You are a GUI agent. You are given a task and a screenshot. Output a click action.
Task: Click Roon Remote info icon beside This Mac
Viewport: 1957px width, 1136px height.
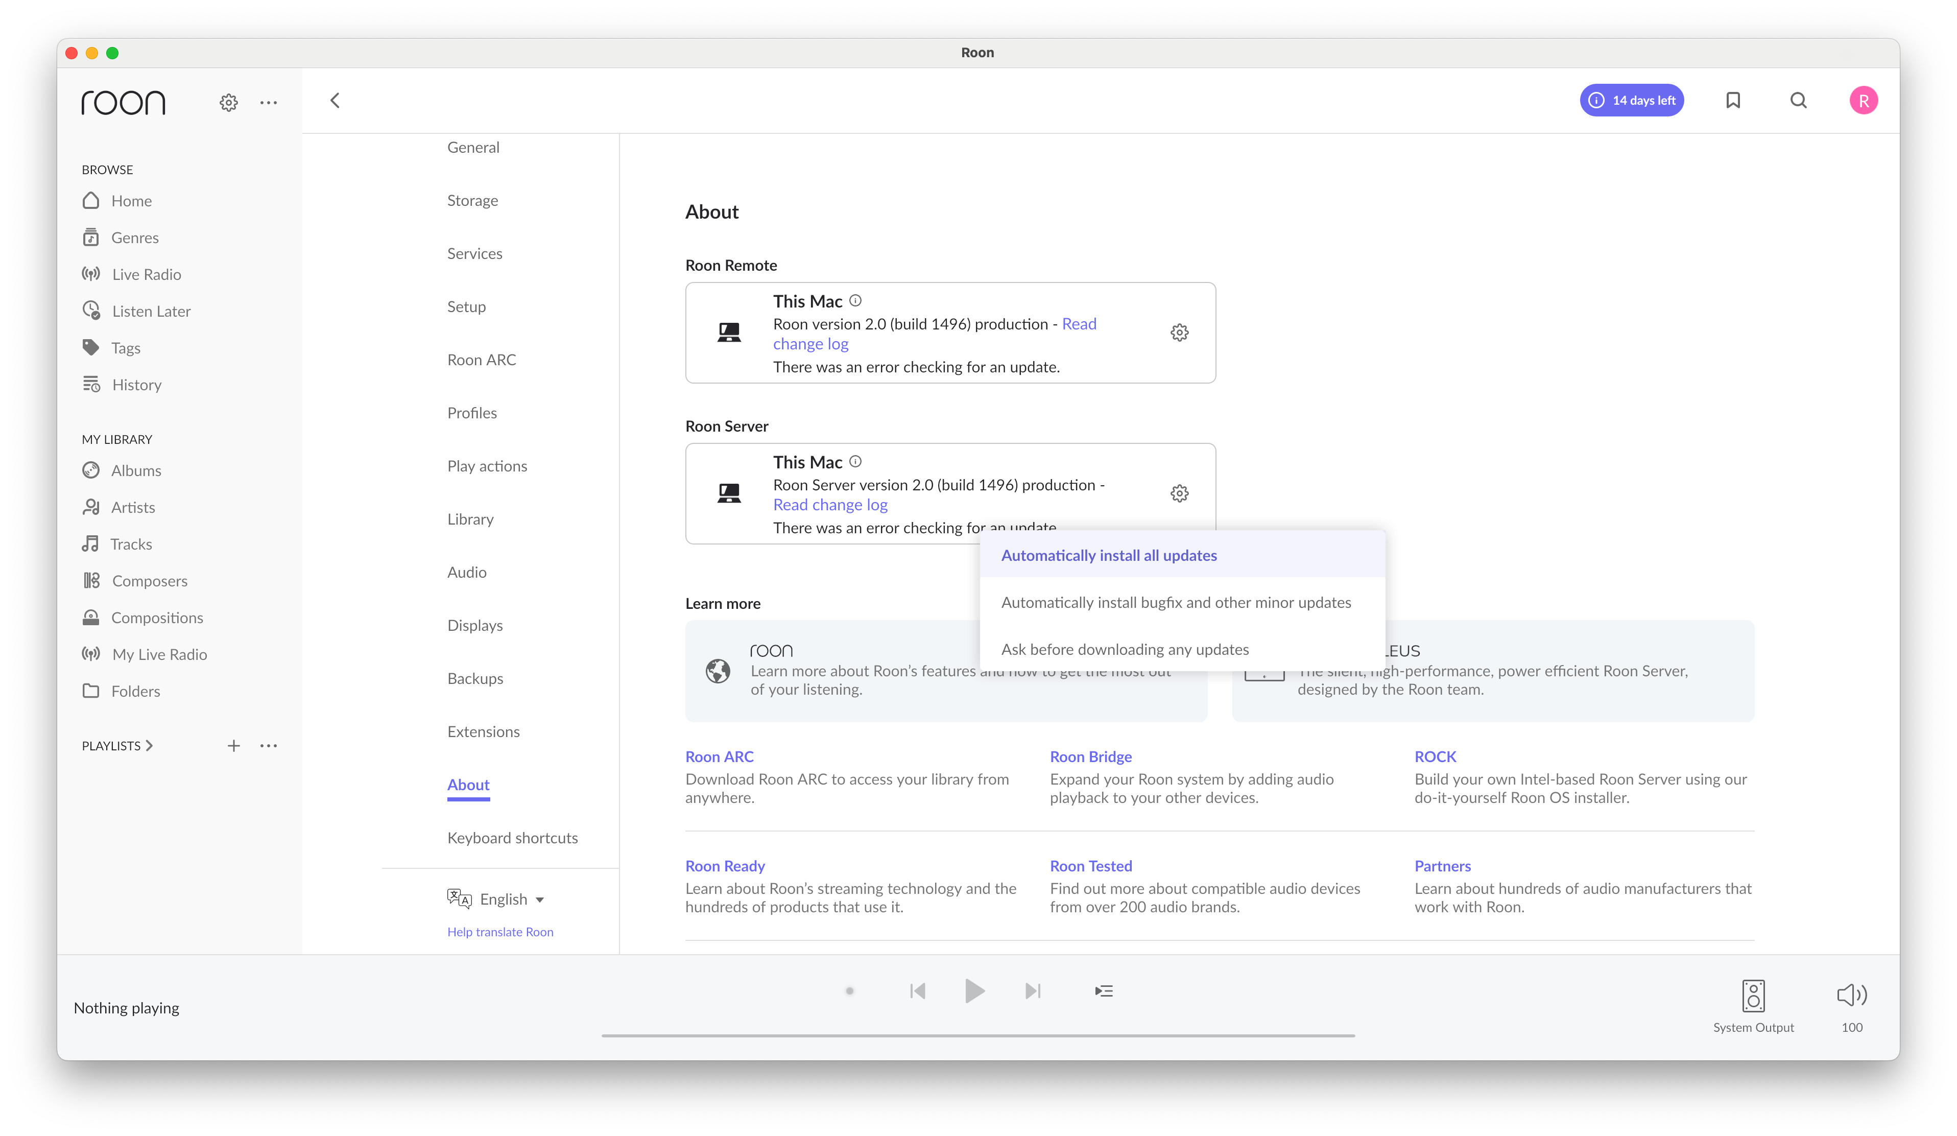pos(855,300)
